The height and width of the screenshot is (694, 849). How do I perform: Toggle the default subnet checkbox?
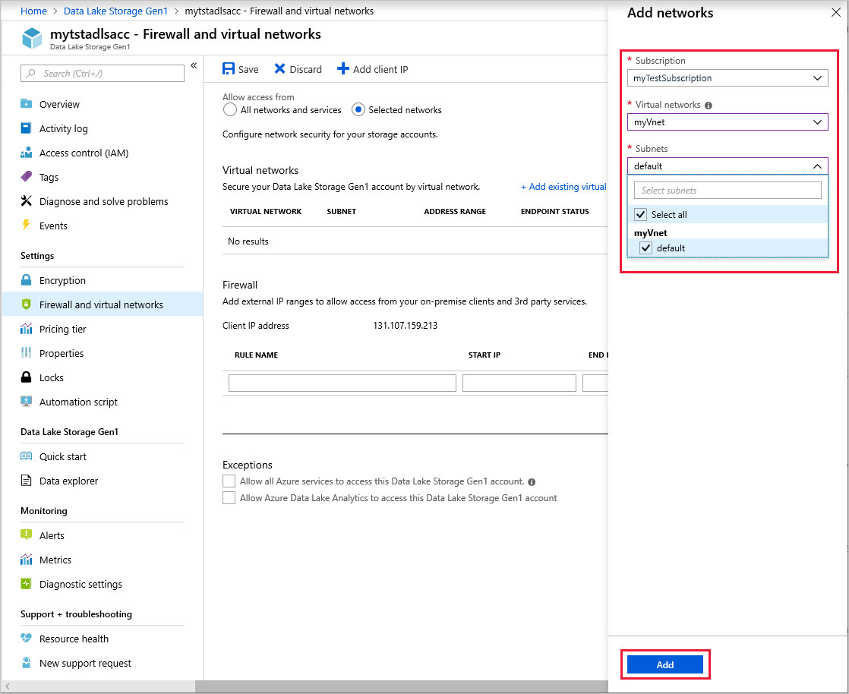point(646,248)
